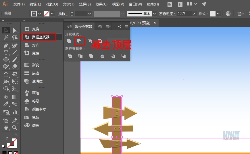Select the Perspective Grid tool
The height and width of the screenshot is (154, 250).
point(15,89)
